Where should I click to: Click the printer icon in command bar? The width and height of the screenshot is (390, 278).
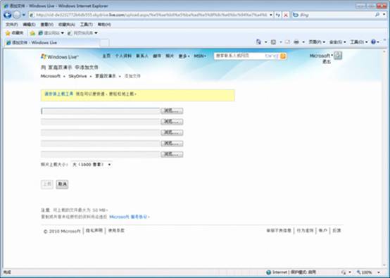tap(296, 42)
